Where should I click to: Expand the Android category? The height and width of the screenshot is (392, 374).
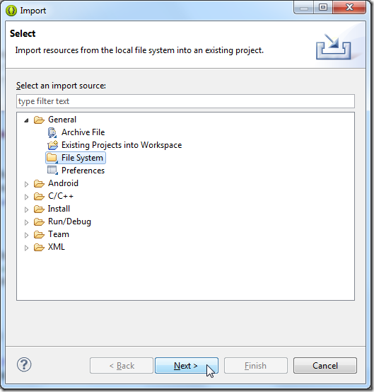26,184
